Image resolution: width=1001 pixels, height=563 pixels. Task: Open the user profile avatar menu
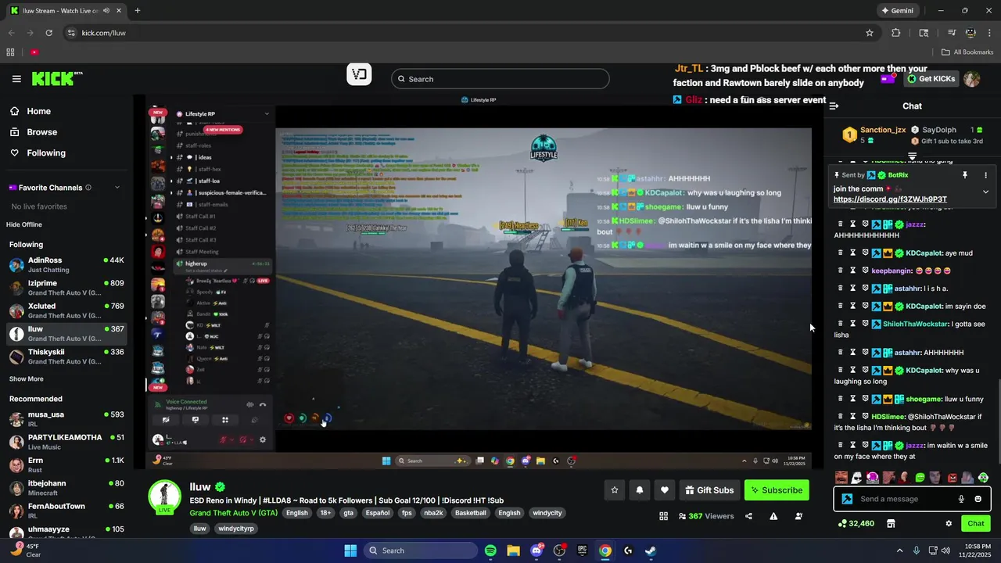971,79
